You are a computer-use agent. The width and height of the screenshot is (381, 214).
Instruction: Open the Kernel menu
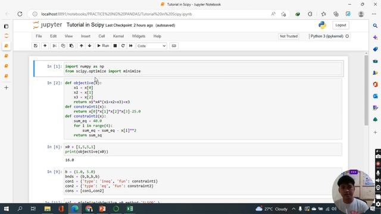(x=118, y=36)
